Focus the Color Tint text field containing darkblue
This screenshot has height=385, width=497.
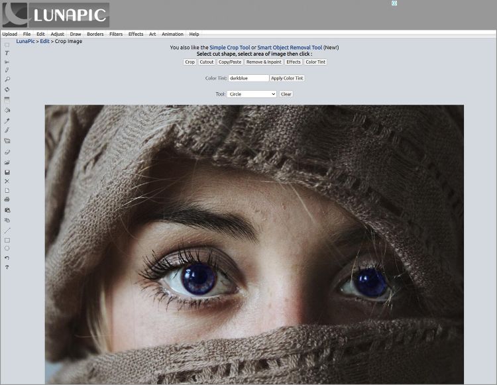(x=248, y=78)
